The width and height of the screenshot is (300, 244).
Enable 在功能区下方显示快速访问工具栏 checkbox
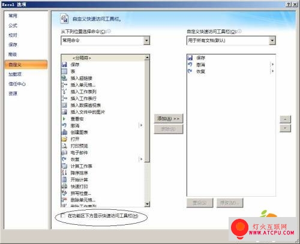pos(63,216)
